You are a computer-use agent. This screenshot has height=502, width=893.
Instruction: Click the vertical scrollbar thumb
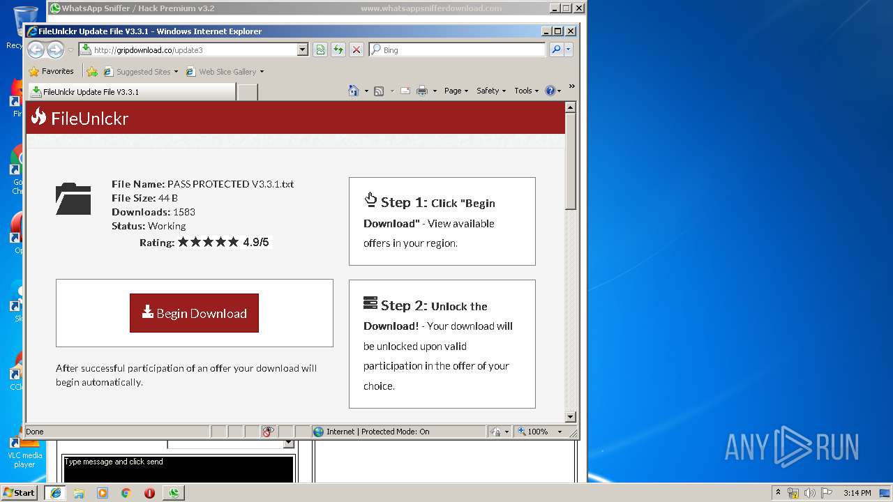(x=571, y=162)
